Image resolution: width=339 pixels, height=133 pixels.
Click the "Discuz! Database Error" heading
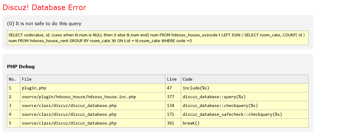(x=44, y=8)
